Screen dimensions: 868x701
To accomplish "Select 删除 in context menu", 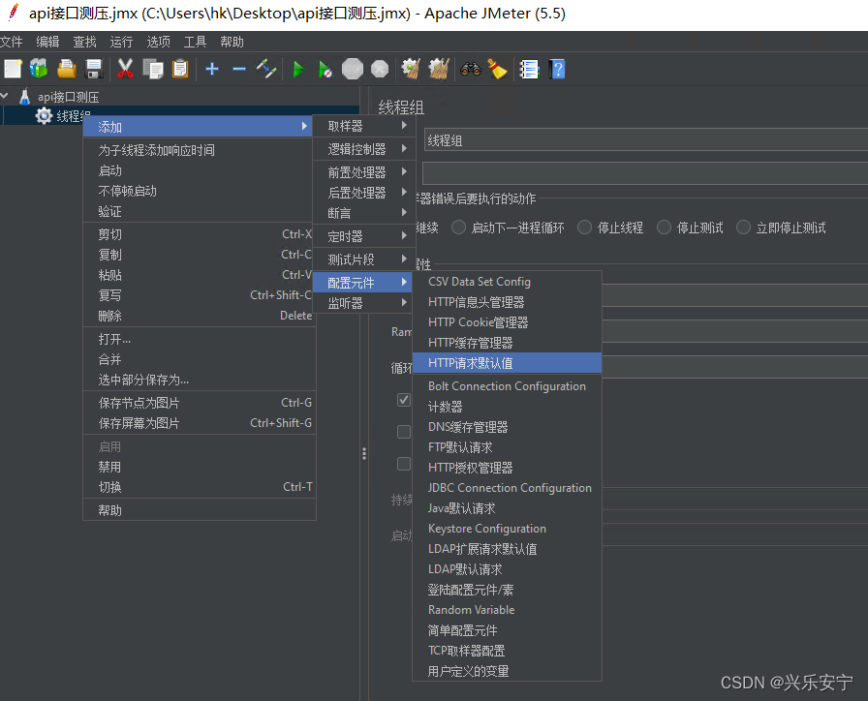I will click(200, 316).
